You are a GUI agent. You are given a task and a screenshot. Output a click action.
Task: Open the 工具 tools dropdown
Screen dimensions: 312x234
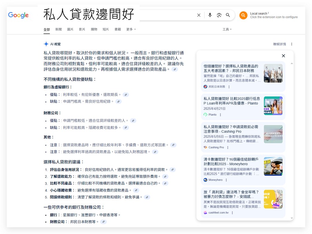(x=227, y=30)
